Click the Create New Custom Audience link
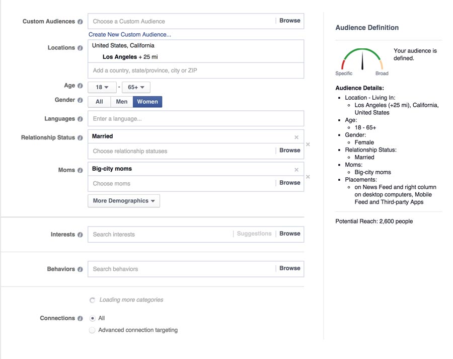453x359 pixels. [x=130, y=35]
